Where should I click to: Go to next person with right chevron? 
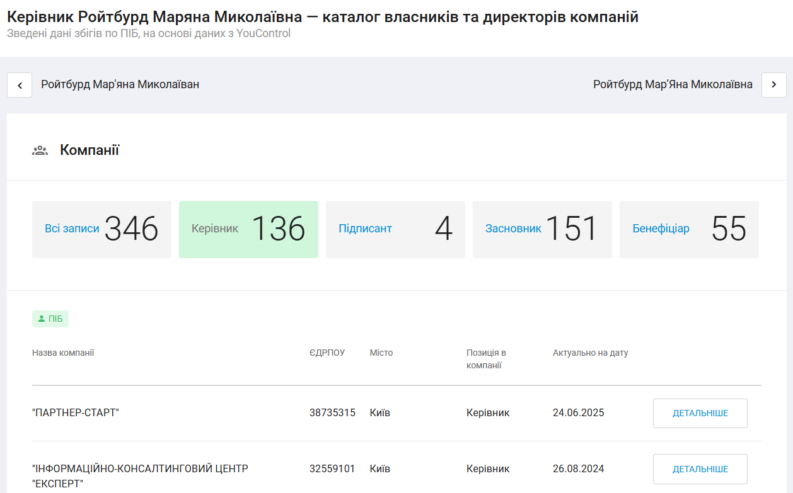773,85
